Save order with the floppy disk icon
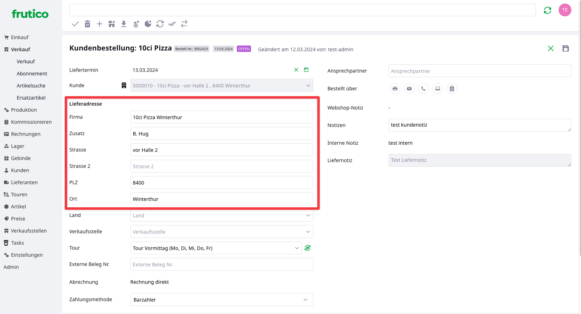Screen dimensions: 581x314 [565, 48]
